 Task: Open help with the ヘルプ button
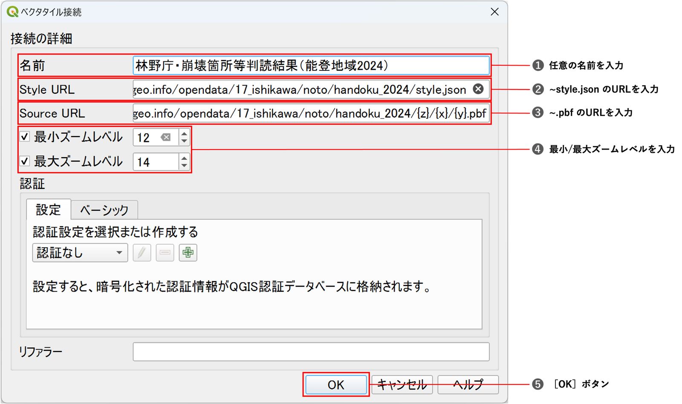[x=468, y=385]
